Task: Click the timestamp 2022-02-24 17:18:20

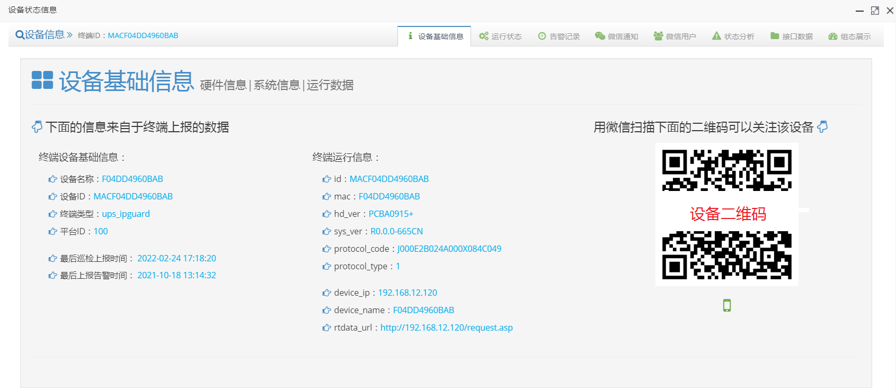Action: (176, 258)
